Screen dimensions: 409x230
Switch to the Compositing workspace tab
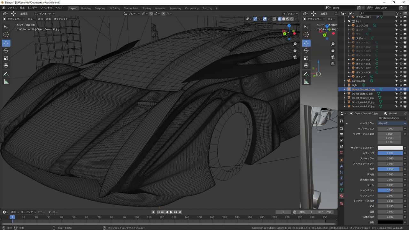click(x=192, y=8)
